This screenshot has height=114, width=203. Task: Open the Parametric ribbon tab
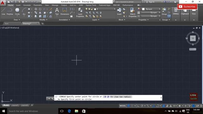[38, 5]
